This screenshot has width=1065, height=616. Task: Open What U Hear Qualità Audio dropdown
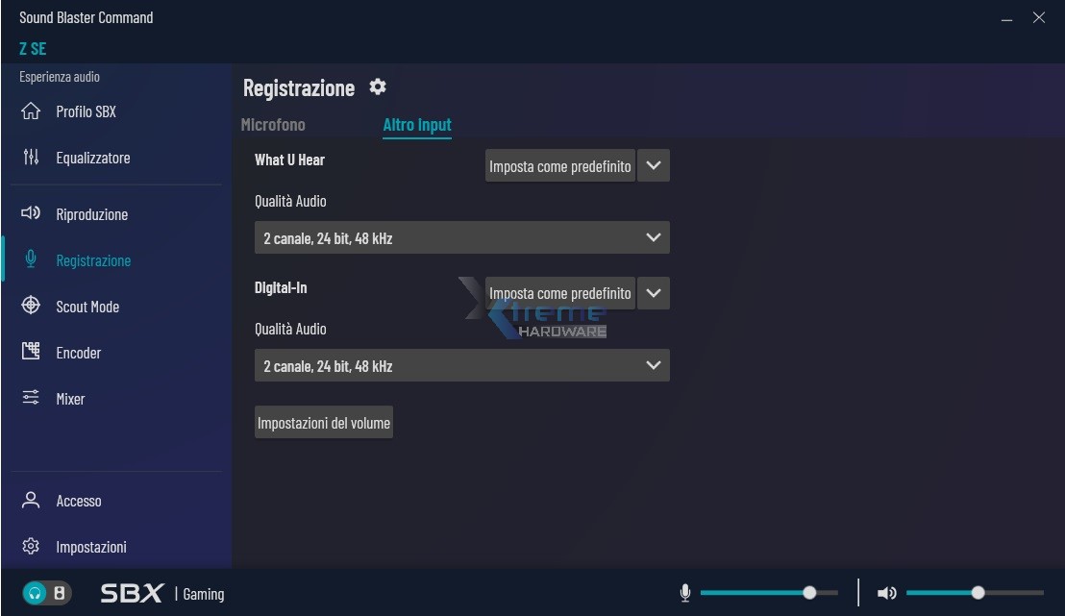coord(461,237)
